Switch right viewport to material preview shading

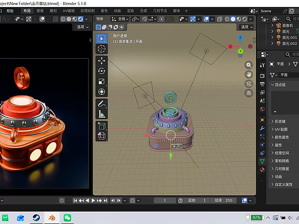239,19
